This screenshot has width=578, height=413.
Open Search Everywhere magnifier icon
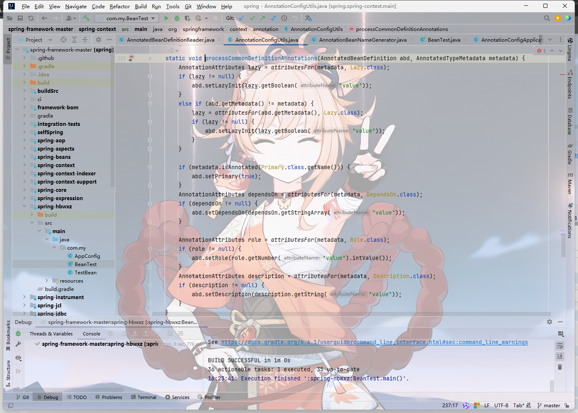click(547, 18)
